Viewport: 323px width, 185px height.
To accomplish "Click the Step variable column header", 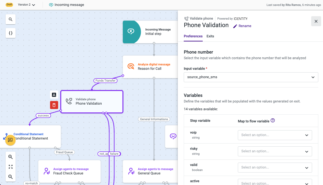I will (x=200, y=121).
